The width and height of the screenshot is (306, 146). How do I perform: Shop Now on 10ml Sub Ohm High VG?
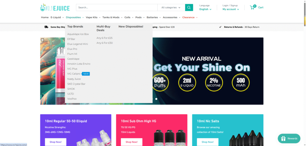(131, 142)
